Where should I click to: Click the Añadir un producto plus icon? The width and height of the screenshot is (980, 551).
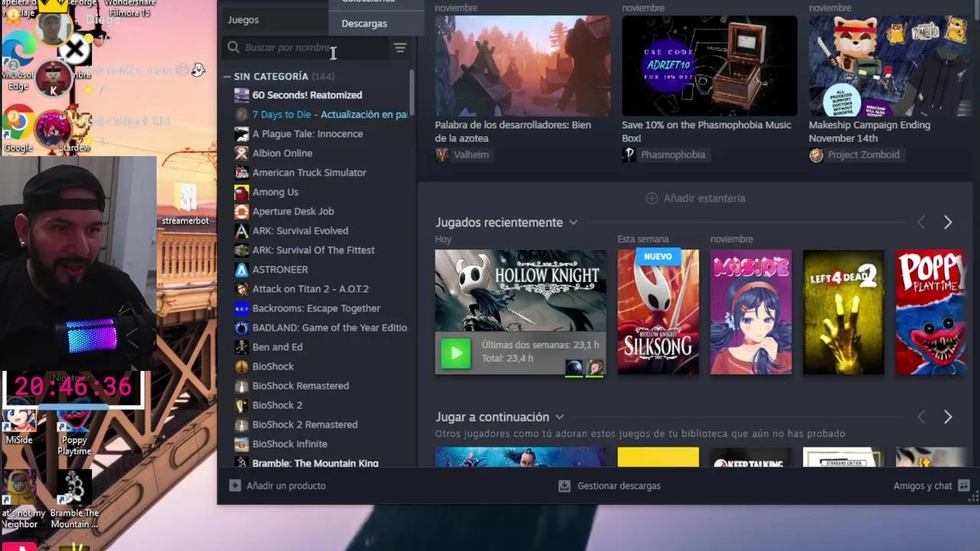click(x=235, y=486)
